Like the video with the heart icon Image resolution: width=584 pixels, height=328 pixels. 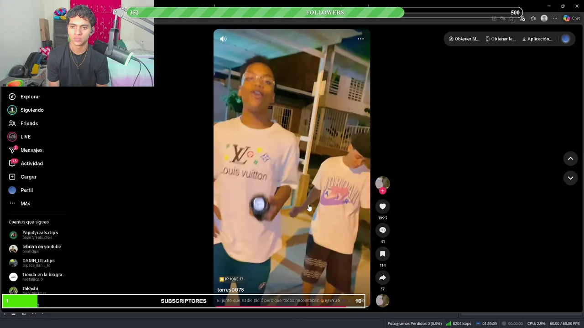coord(382,206)
